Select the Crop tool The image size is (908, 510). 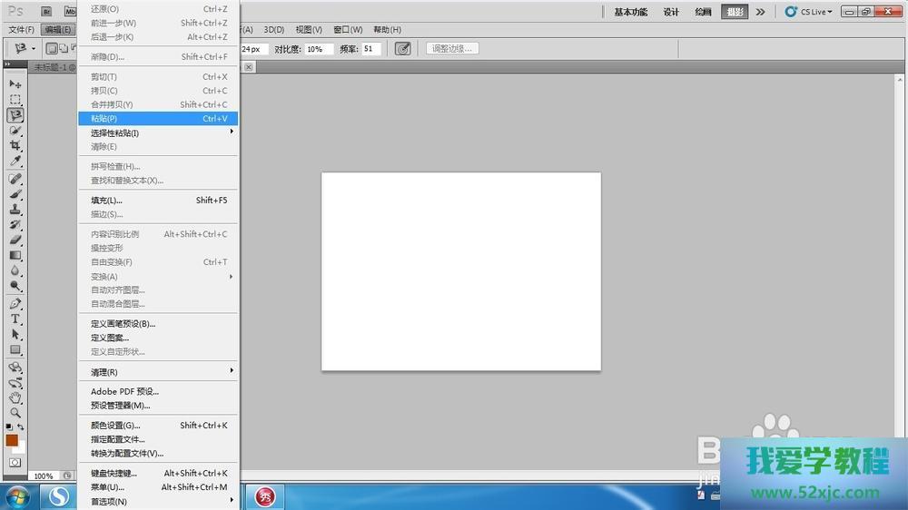[x=15, y=145]
